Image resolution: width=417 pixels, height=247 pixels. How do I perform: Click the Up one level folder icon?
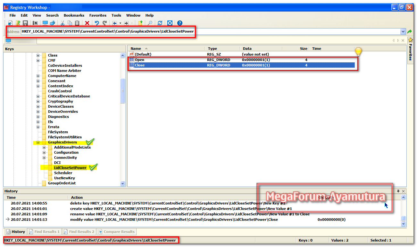pyautogui.click(x=140, y=23)
